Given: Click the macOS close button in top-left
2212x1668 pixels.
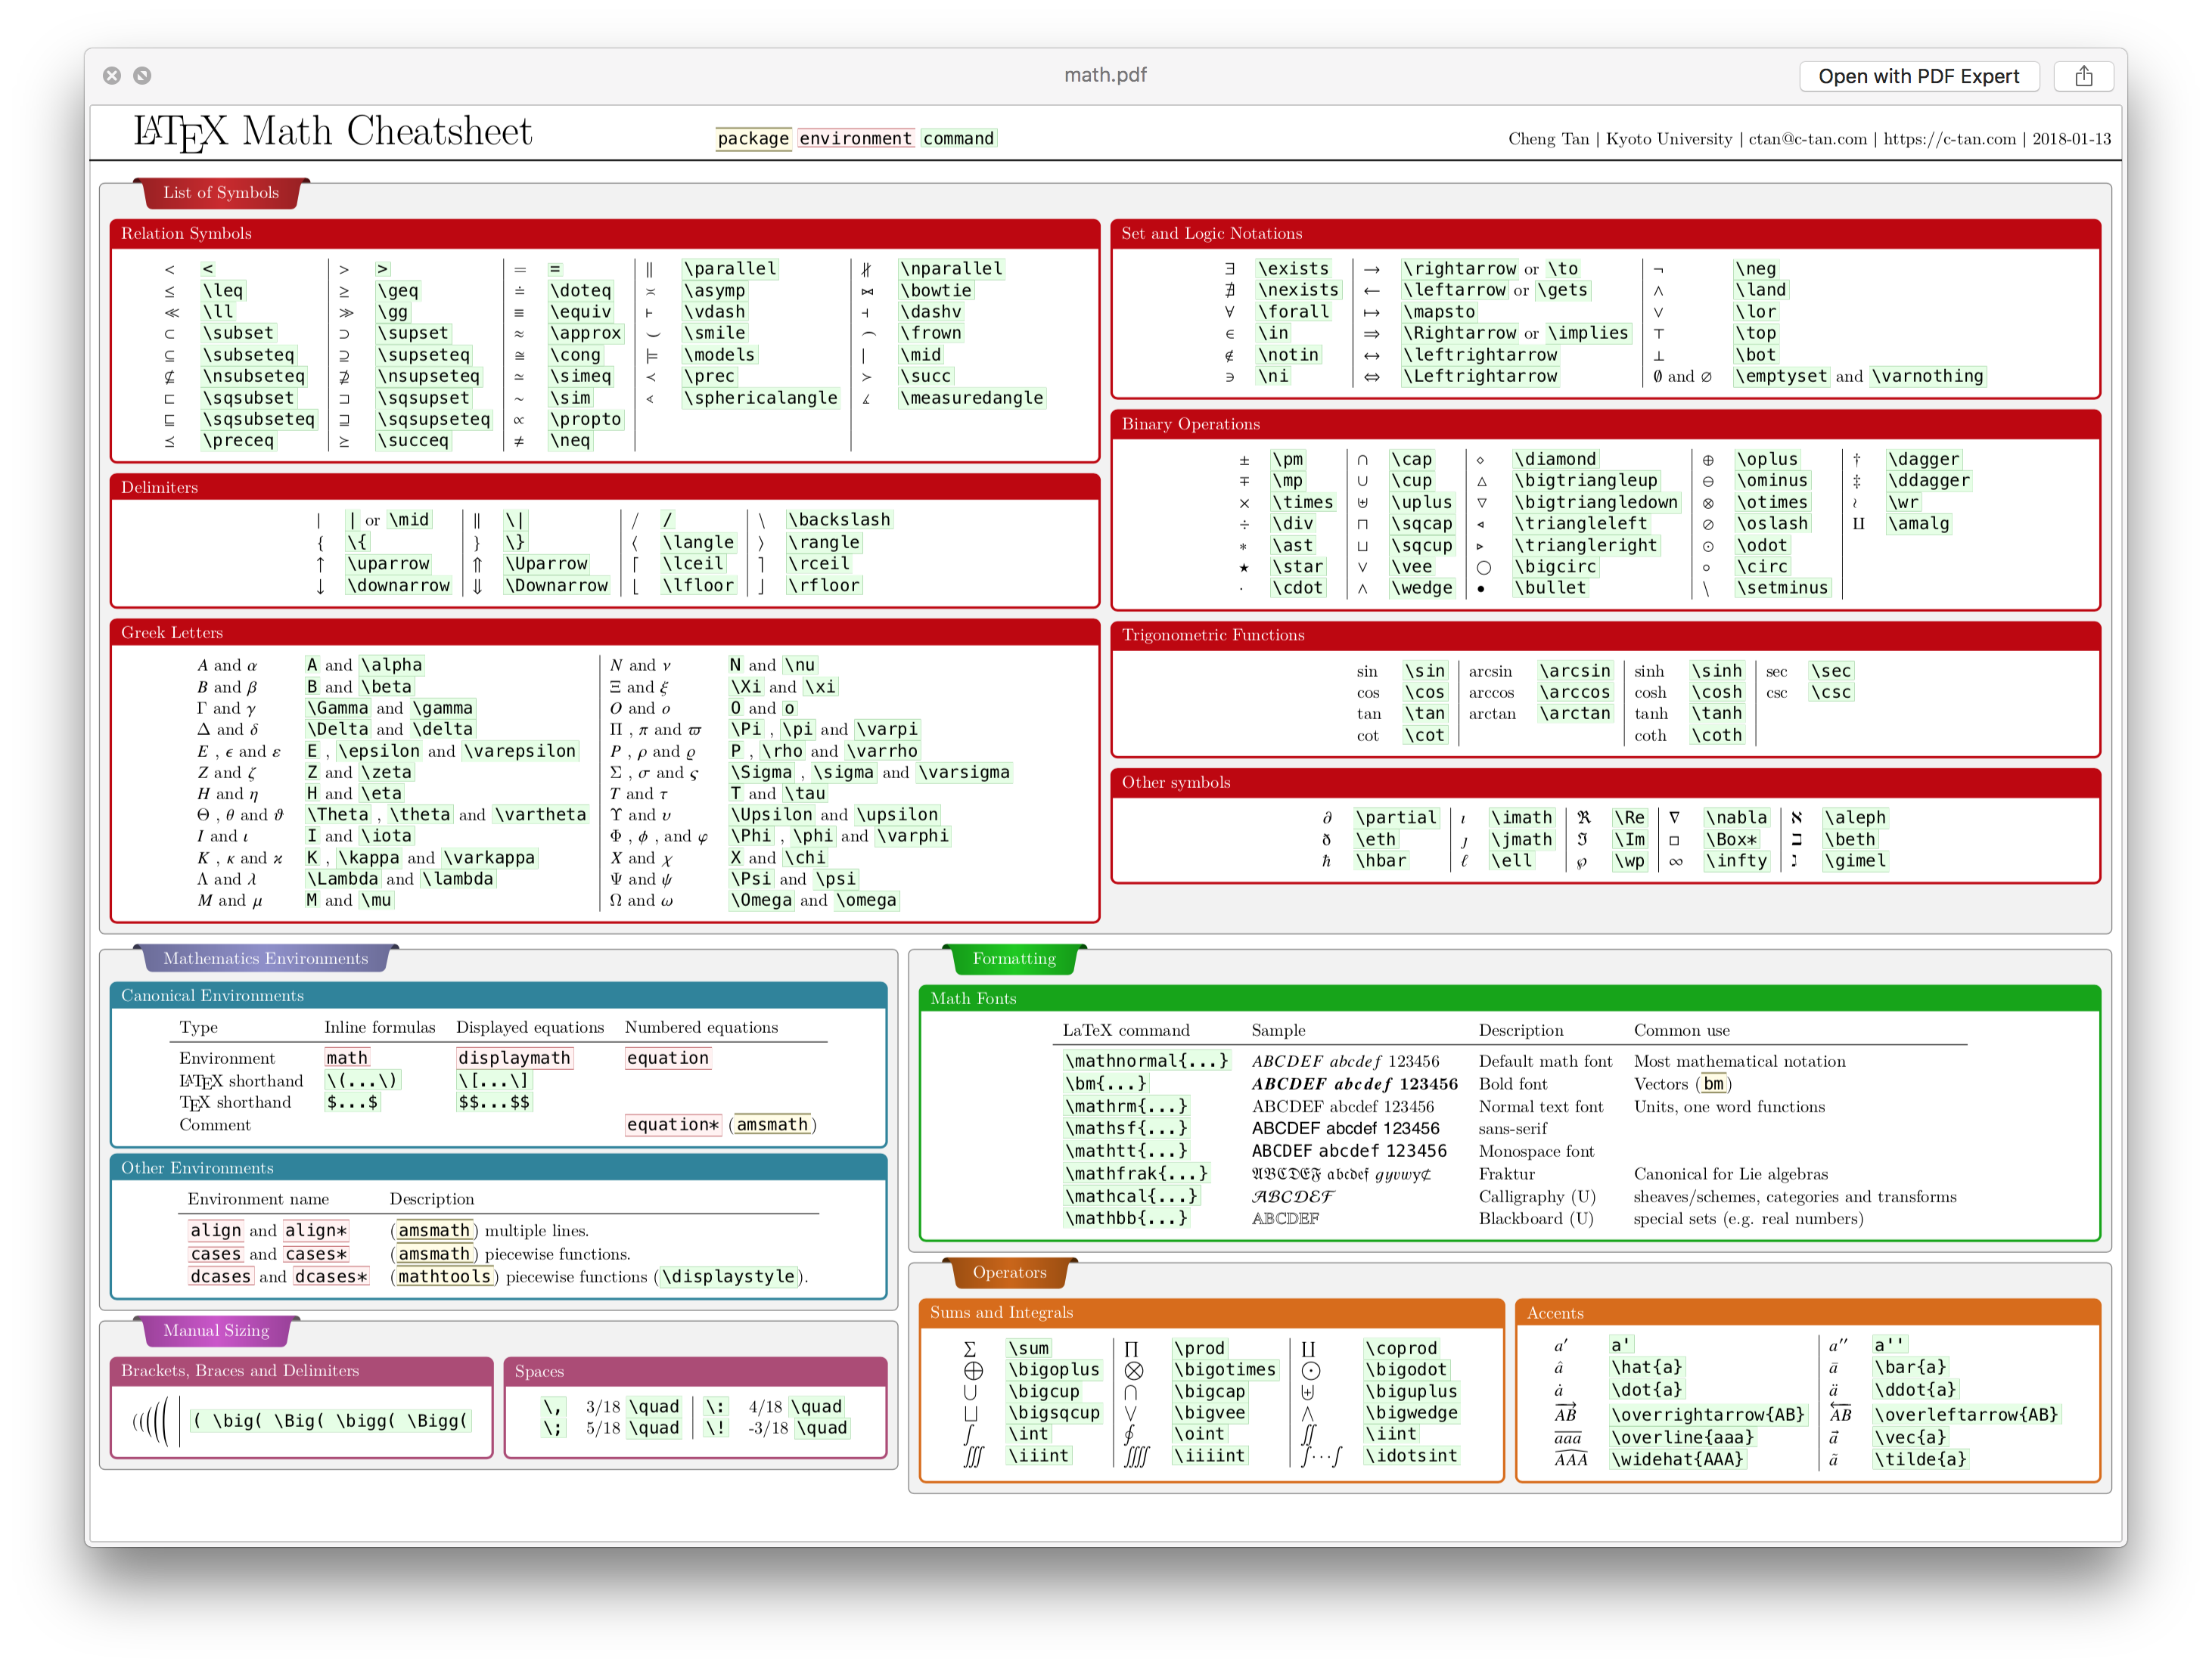Looking at the screenshot, I should pyautogui.click(x=112, y=76).
